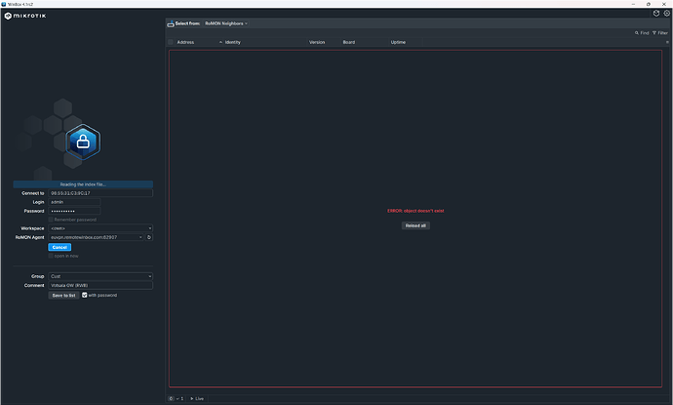
Task: Click the count indicator in bottom status bar
Action: 171,398
